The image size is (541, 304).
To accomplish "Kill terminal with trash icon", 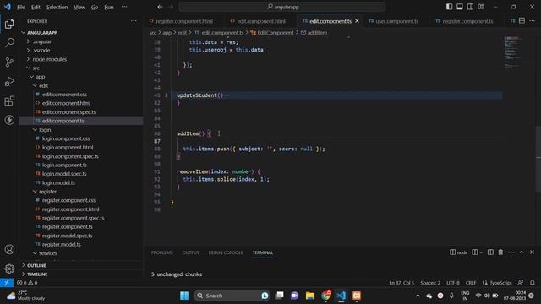I will point(500,252).
